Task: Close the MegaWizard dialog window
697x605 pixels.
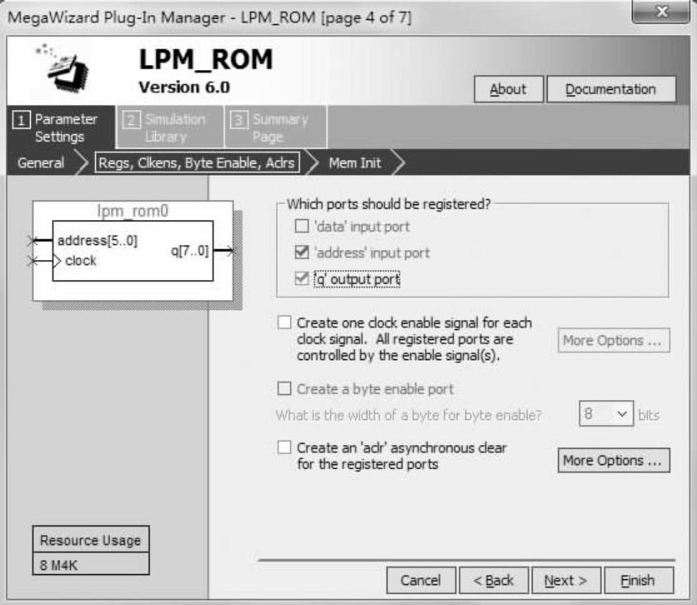Action: pos(661,11)
